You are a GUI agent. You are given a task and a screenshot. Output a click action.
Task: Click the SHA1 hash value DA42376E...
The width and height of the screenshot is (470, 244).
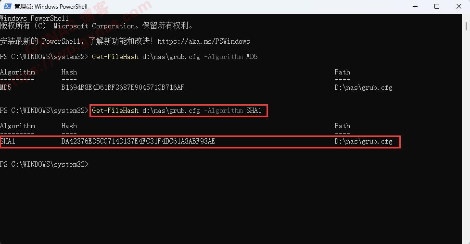(138, 141)
